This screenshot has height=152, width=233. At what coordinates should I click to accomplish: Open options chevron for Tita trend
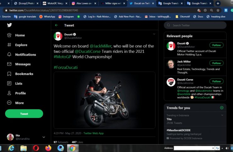(222, 115)
